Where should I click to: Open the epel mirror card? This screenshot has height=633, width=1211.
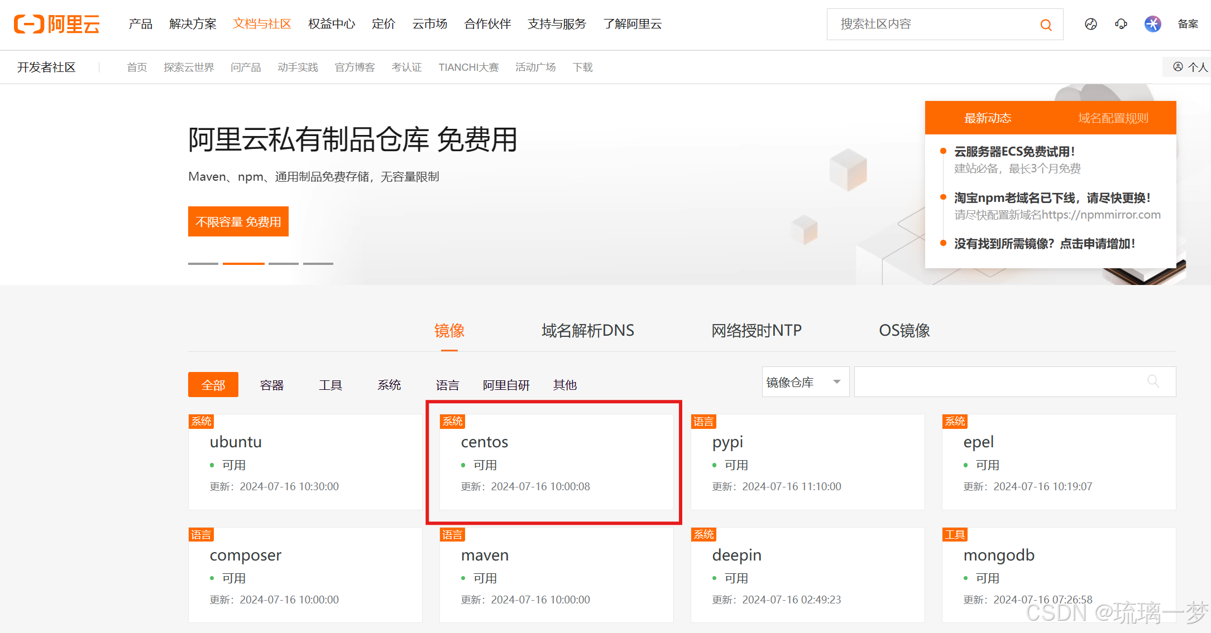coord(1059,462)
